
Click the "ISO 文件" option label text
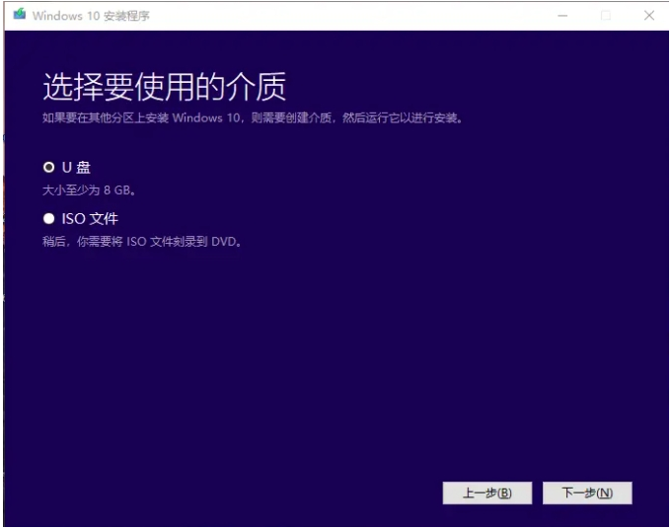click(90, 218)
